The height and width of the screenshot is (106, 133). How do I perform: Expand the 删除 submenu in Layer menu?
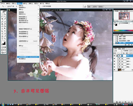click(28, 9)
